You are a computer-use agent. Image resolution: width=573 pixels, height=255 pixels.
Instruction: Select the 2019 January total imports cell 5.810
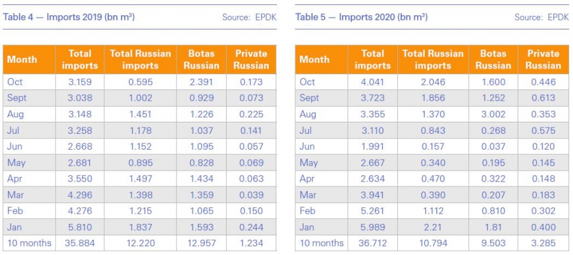(80, 226)
